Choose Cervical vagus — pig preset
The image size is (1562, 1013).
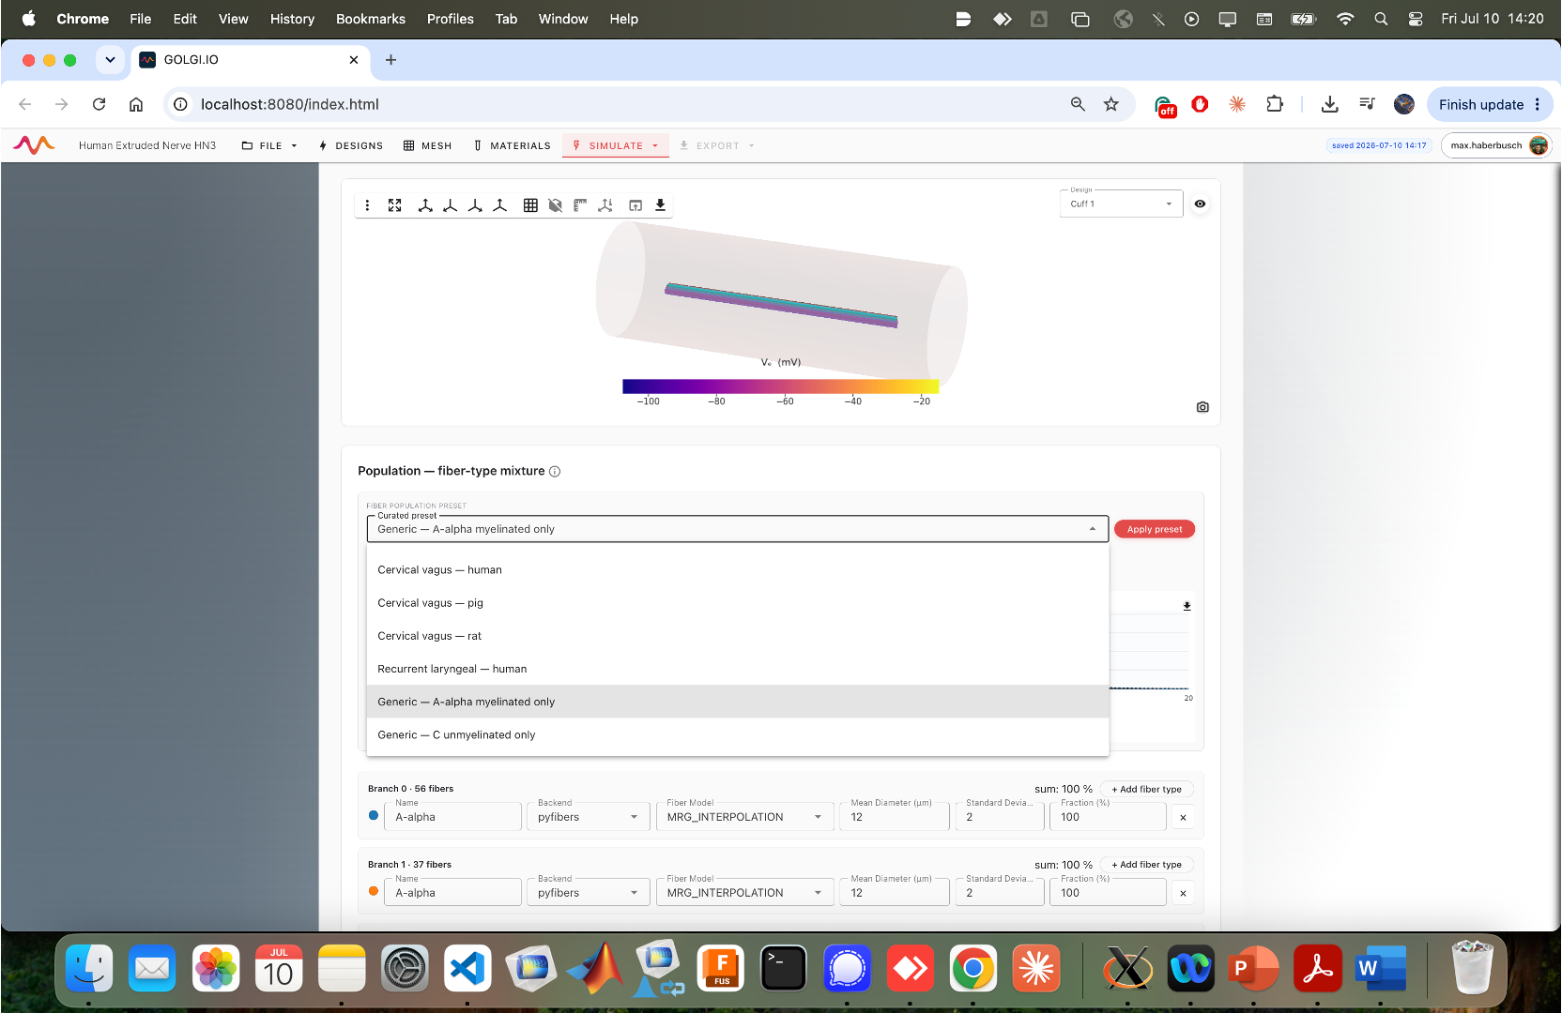[x=738, y=603]
